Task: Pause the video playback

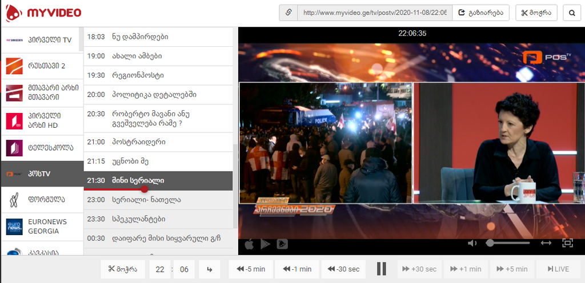Action: [381, 269]
